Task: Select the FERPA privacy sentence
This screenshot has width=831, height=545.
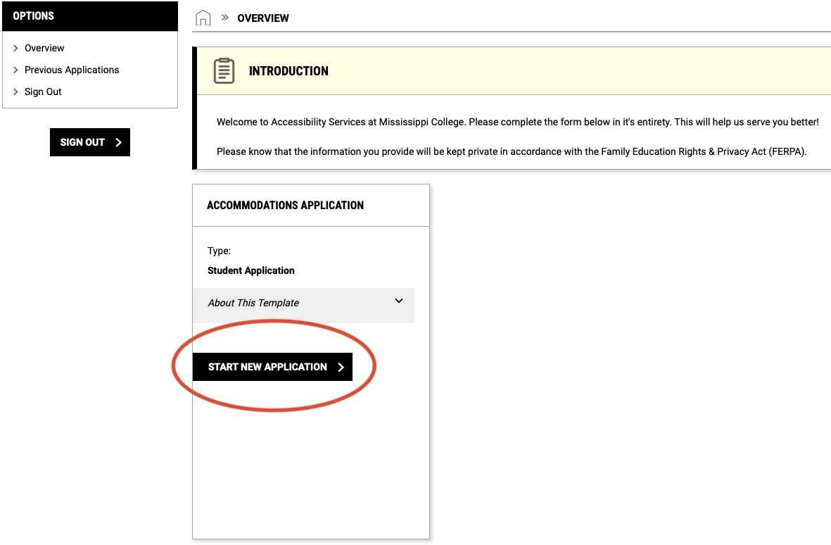Action: click(512, 151)
